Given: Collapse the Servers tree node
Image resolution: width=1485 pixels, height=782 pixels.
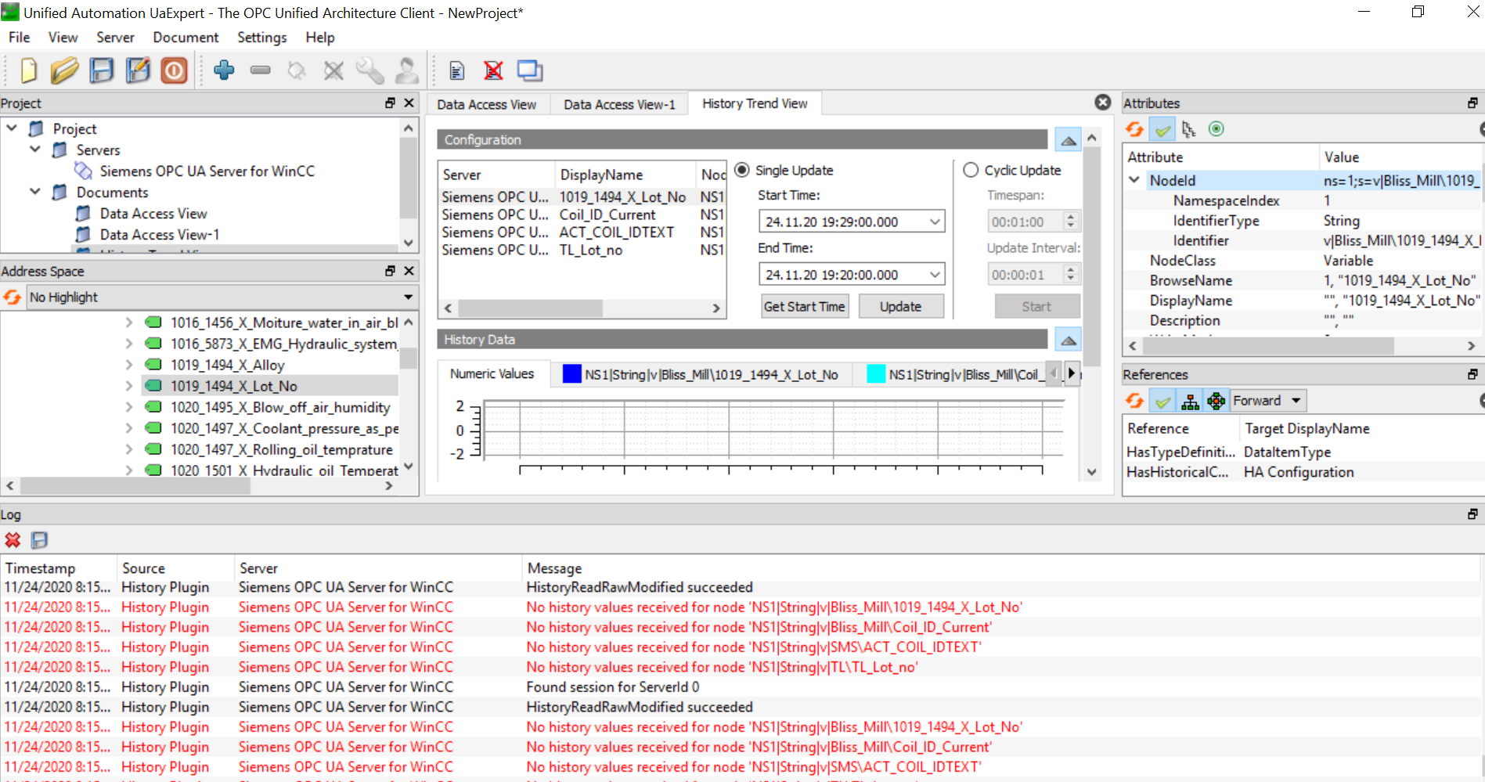Looking at the screenshot, I should (x=35, y=149).
